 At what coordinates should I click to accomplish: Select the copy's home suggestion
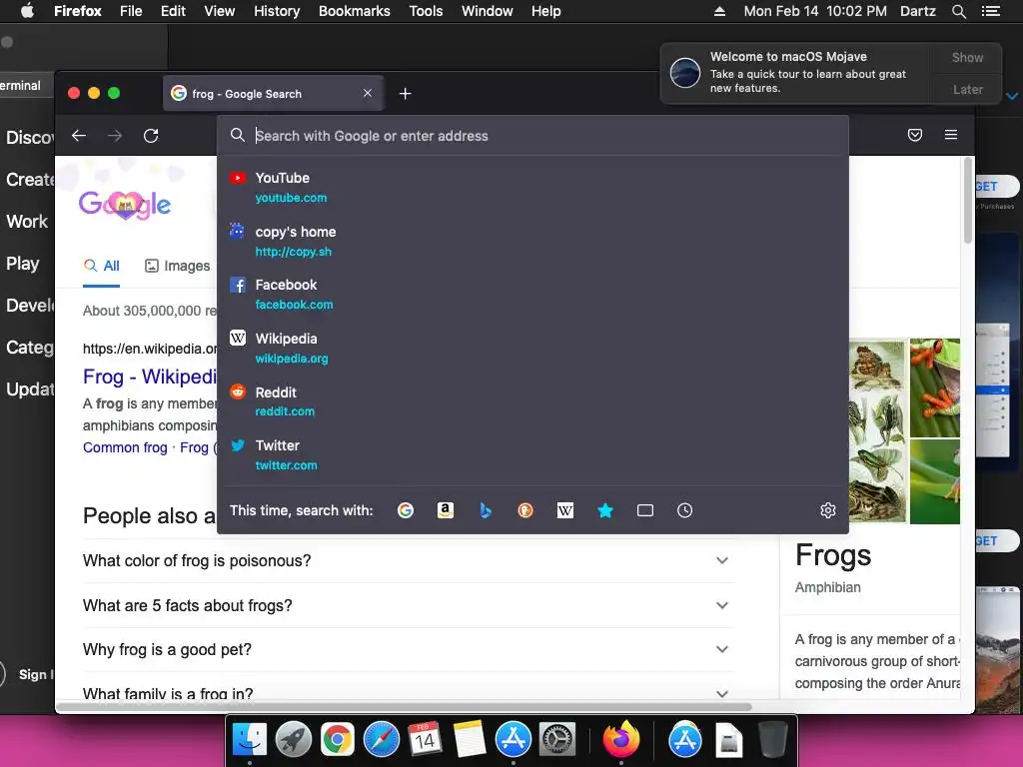(x=532, y=242)
